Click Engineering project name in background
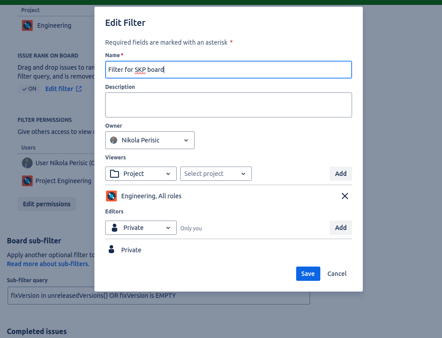The image size is (442, 338). (54, 25)
